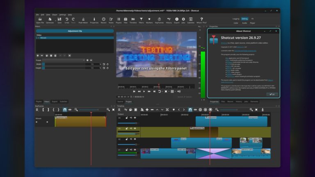
Task: Show the Peak Meter panel
Action: 83,20
